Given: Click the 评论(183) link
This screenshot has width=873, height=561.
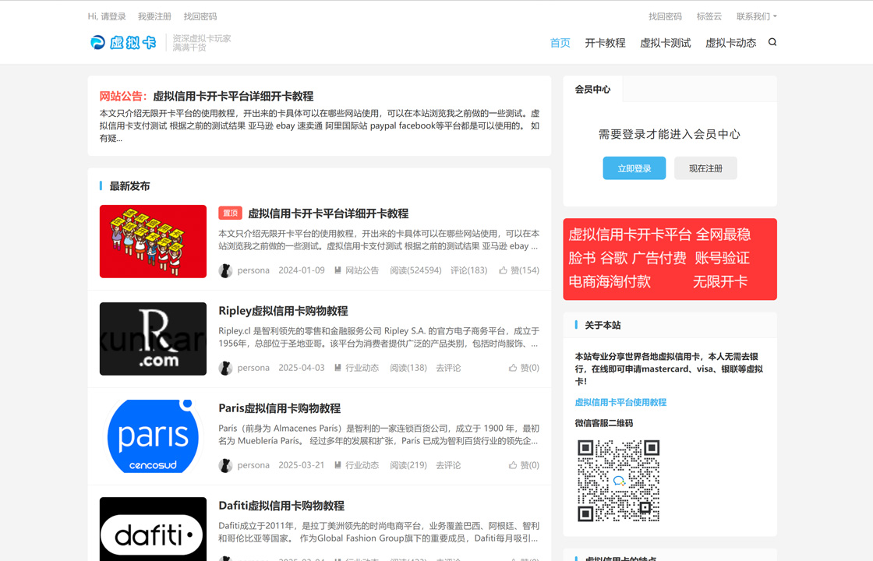Looking at the screenshot, I should [468, 270].
